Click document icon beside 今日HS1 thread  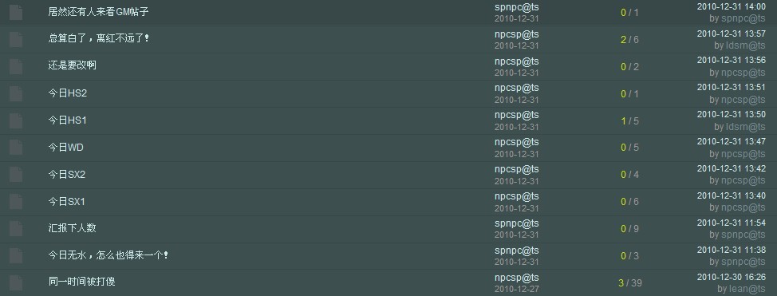(x=16, y=120)
